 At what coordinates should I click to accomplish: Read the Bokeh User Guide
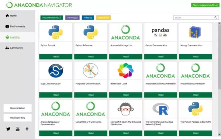(x=126, y=95)
